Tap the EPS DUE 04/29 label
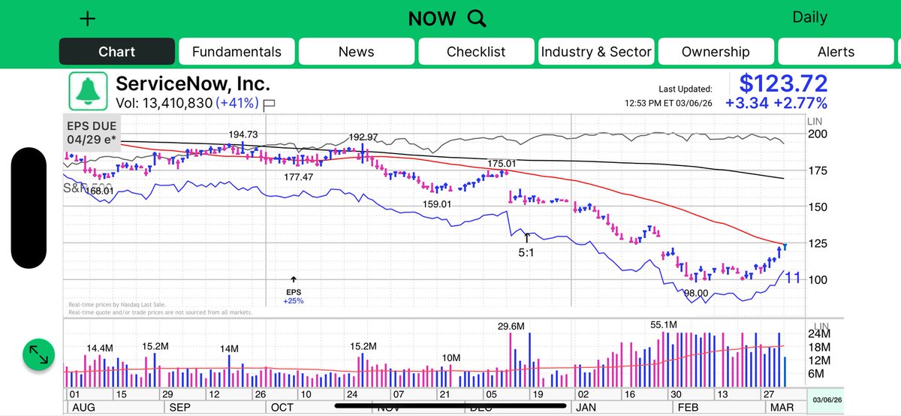This screenshot has width=901, height=416. 90,133
